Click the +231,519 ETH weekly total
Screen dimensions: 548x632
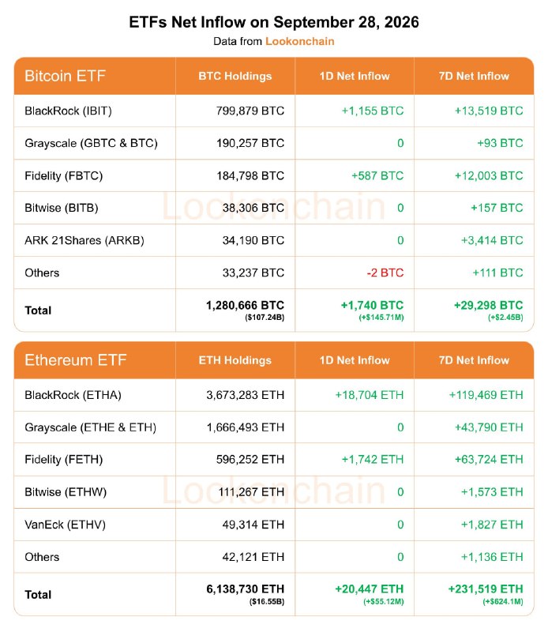(486, 589)
